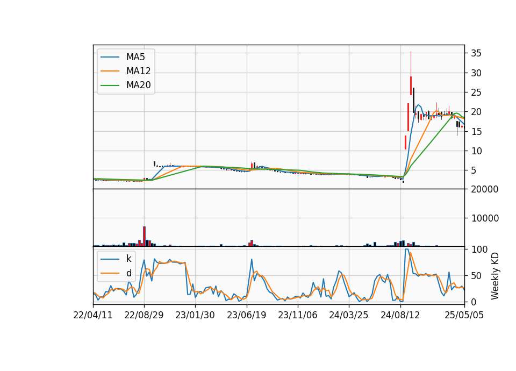Click the MA20 legend label
Screen dimensions: 516x371
click(x=138, y=85)
